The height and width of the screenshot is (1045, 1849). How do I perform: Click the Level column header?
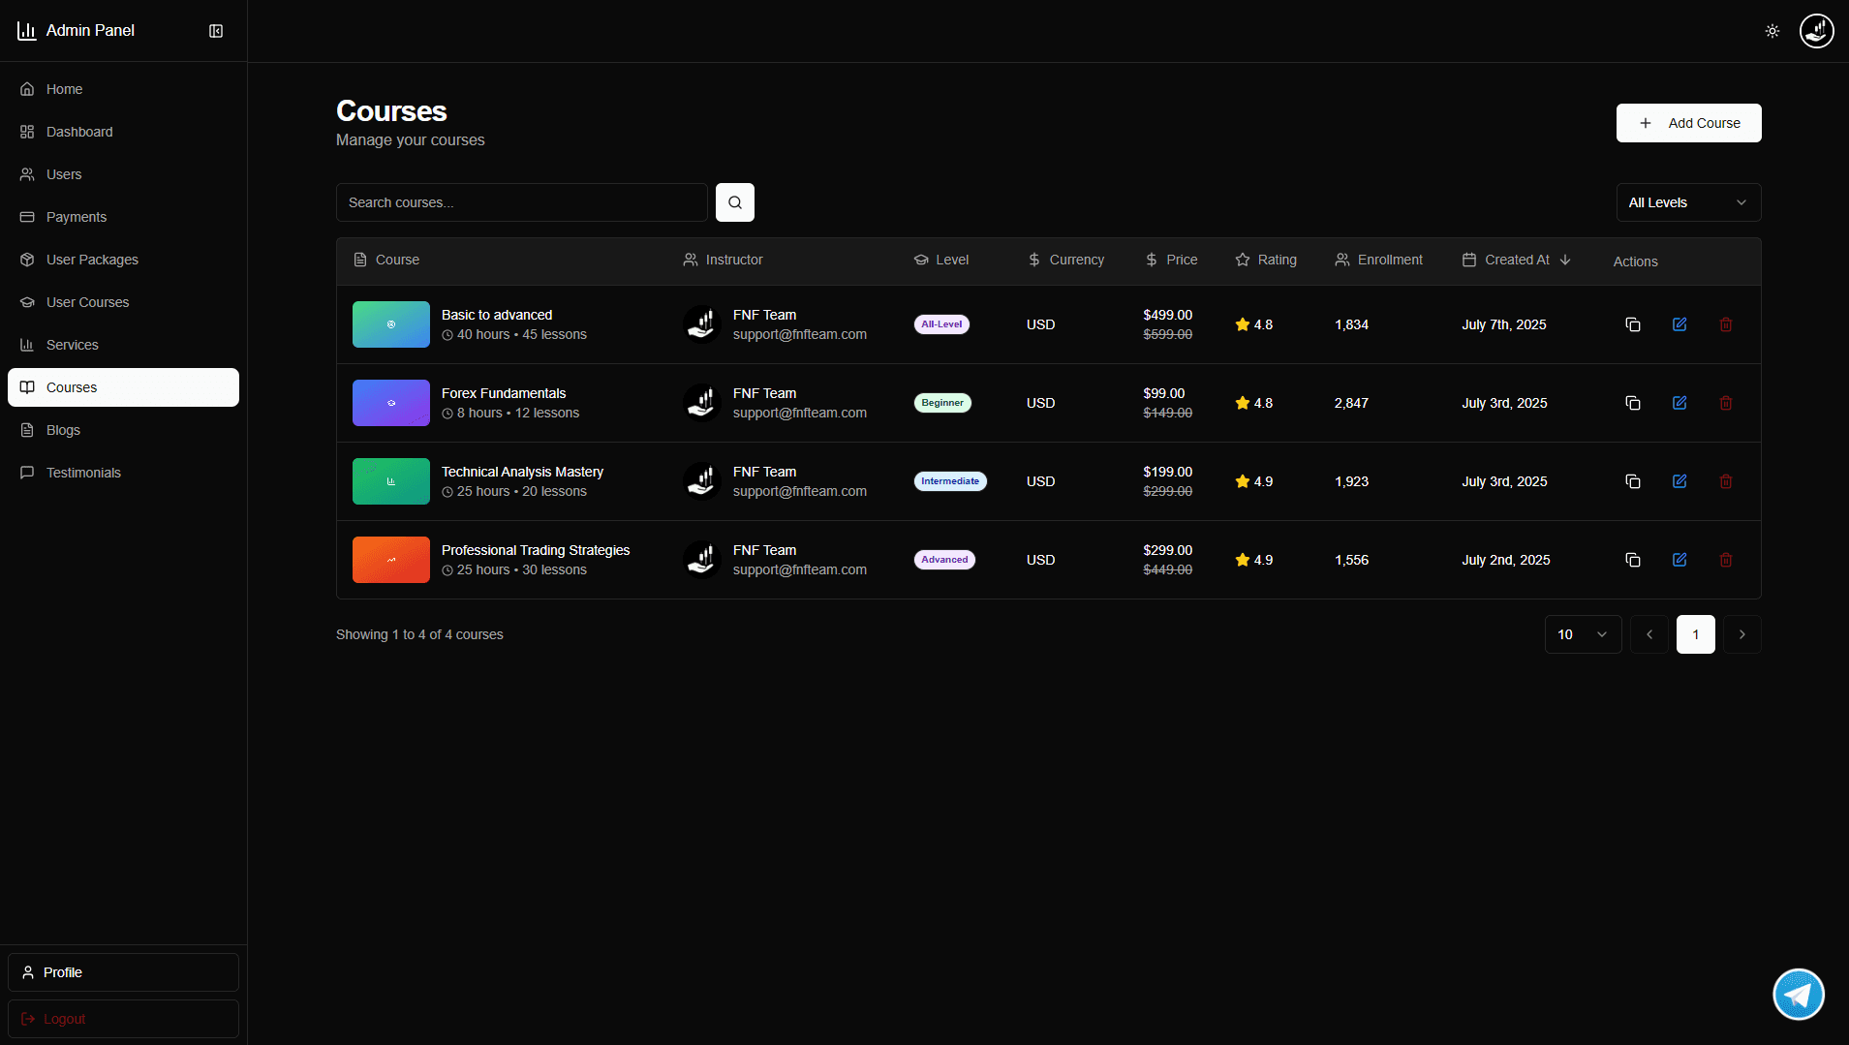941,260
